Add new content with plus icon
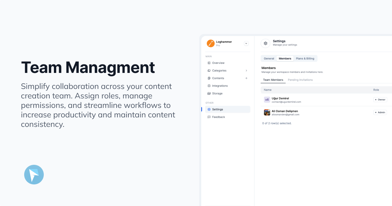The image size is (392, 206). [246, 78]
